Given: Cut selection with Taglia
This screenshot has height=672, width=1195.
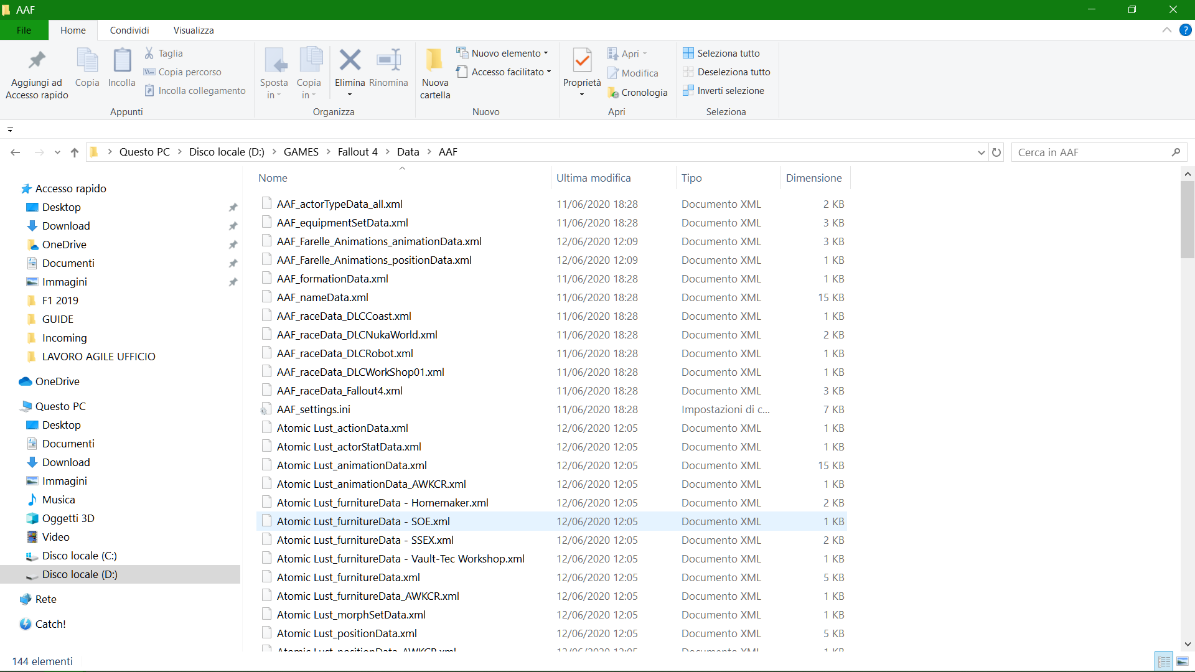Looking at the screenshot, I should tap(164, 54).
